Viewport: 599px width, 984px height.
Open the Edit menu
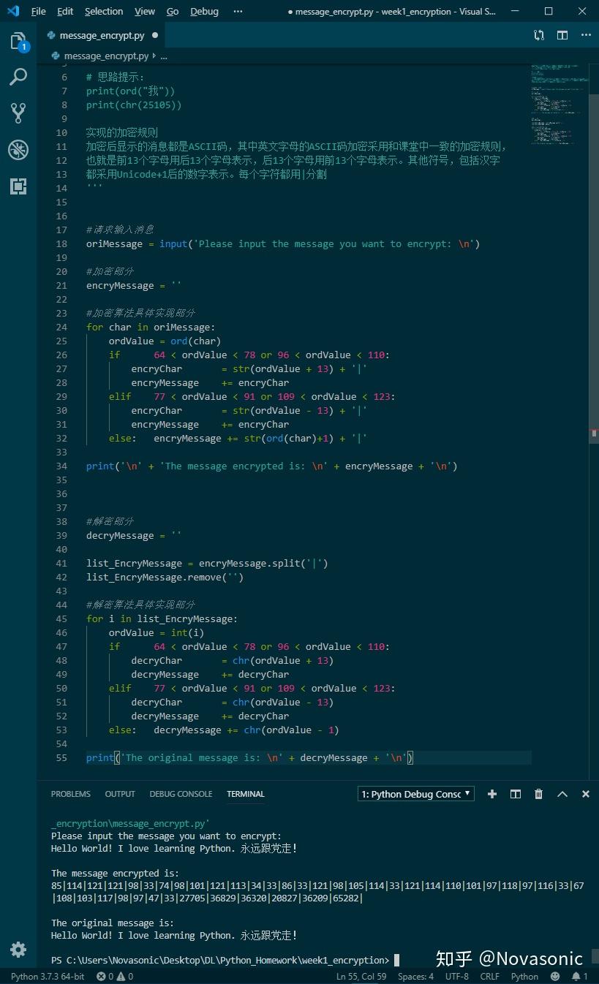pyautogui.click(x=65, y=11)
